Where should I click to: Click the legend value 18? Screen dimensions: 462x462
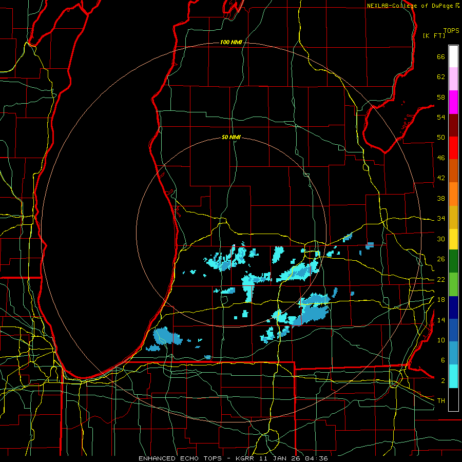click(x=441, y=300)
